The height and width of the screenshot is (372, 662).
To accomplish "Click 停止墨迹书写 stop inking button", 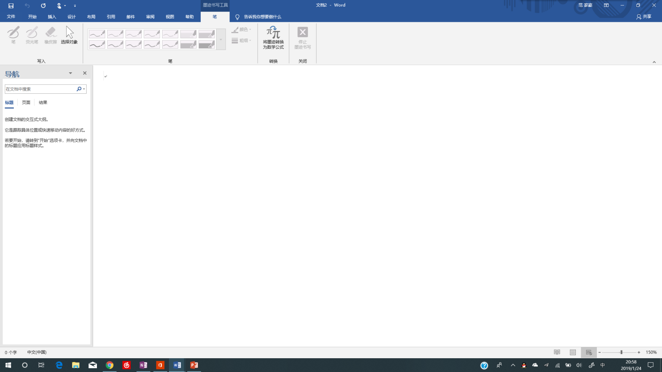I will coord(303,38).
